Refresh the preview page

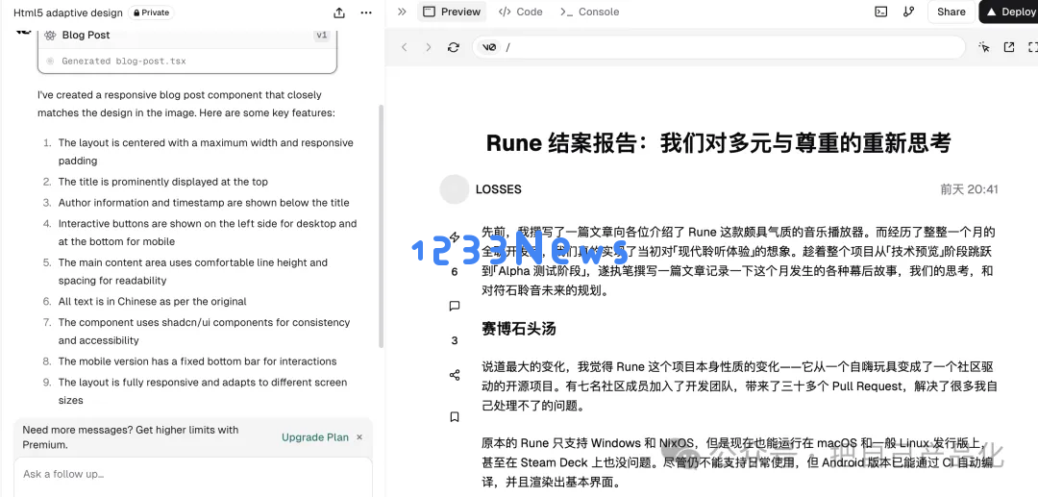tap(454, 47)
